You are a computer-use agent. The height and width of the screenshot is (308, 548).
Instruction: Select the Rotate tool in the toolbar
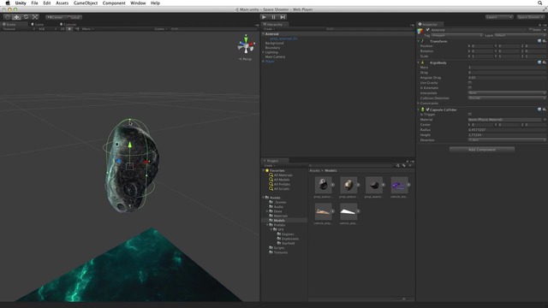pos(26,17)
